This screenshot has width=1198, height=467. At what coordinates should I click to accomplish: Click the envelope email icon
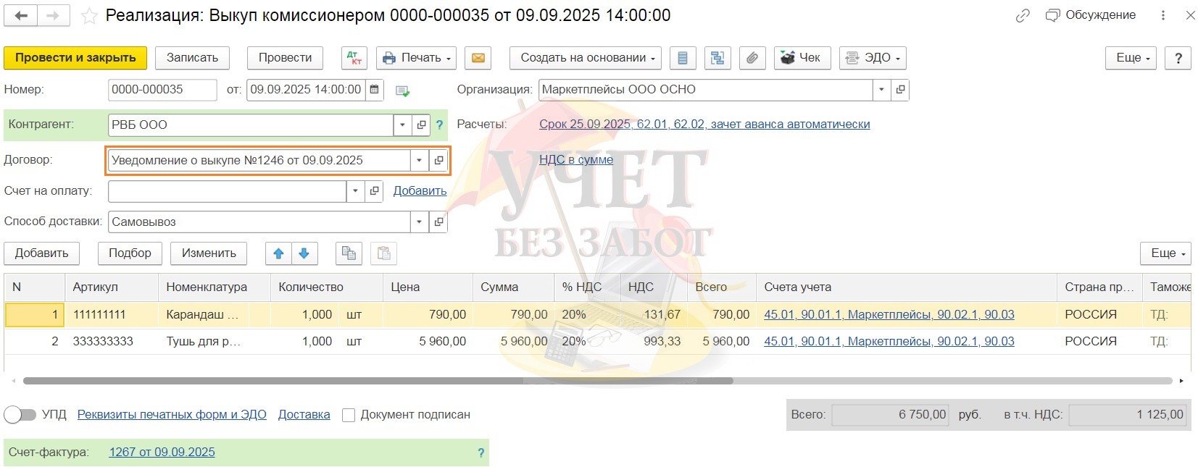[478, 58]
